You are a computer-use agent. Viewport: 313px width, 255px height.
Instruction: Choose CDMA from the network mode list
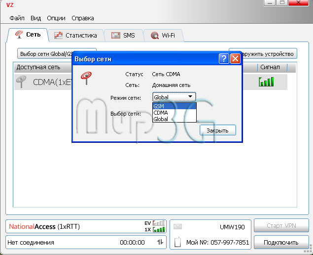point(174,113)
